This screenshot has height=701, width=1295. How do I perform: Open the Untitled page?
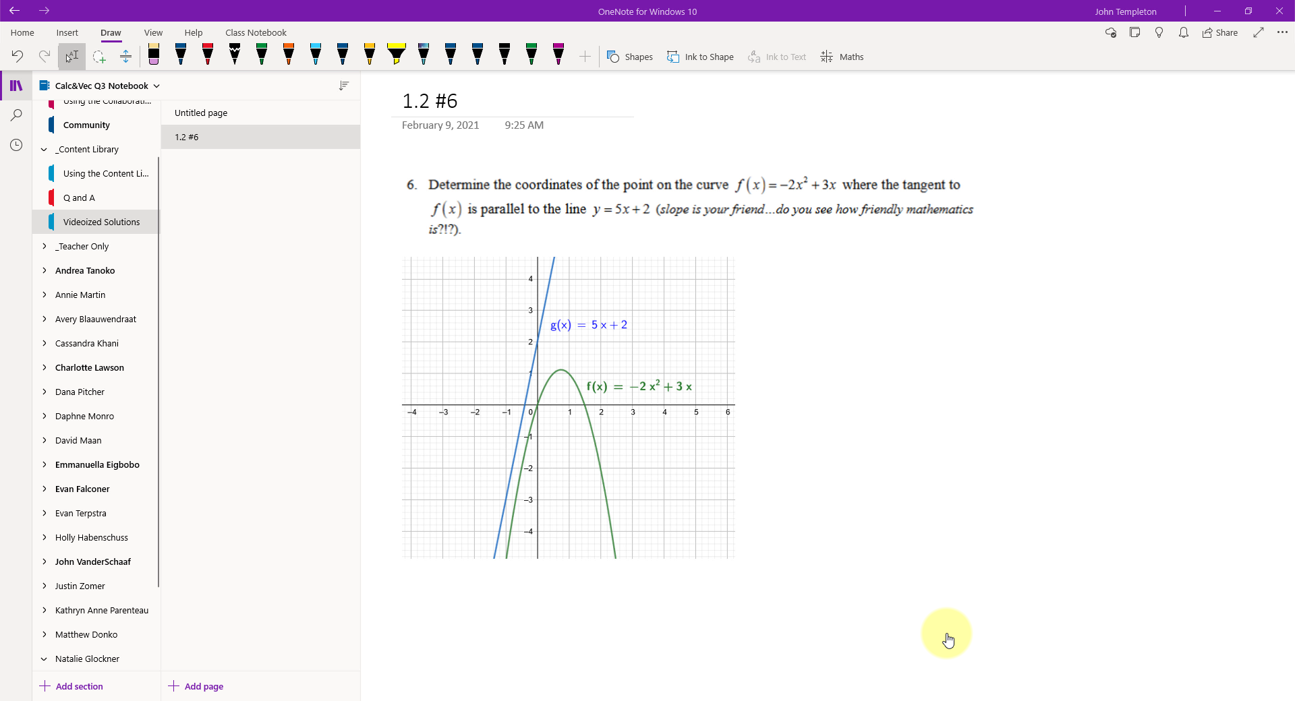201,113
